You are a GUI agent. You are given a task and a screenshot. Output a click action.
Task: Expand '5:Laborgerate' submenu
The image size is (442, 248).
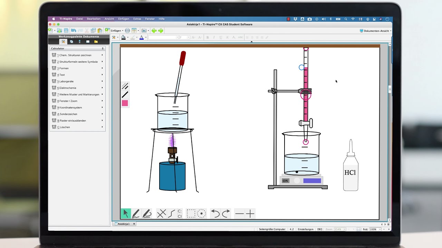(x=77, y=81)
